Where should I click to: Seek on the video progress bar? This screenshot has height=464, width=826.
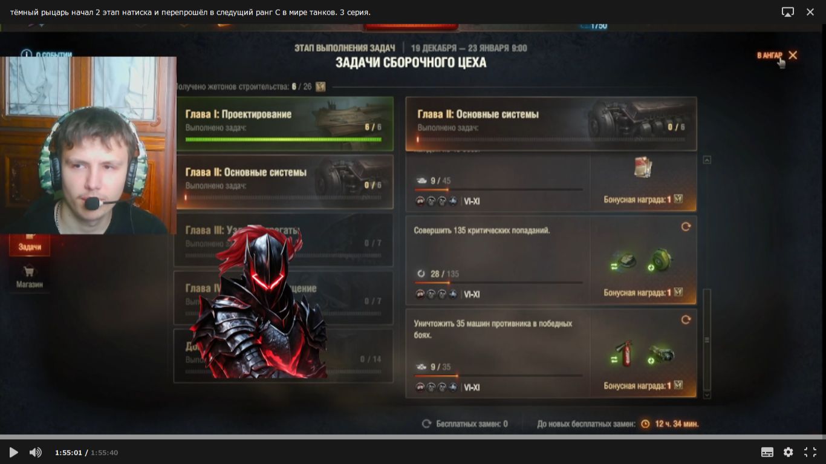tap(413, 436)
